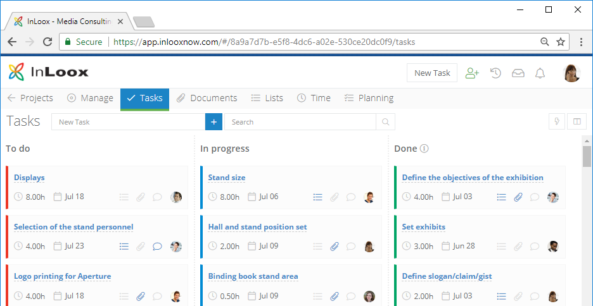Image resolution: width=593 pixels, height=306 pixels.
Task: Focus the New Task input field
Action: point(129,122)
